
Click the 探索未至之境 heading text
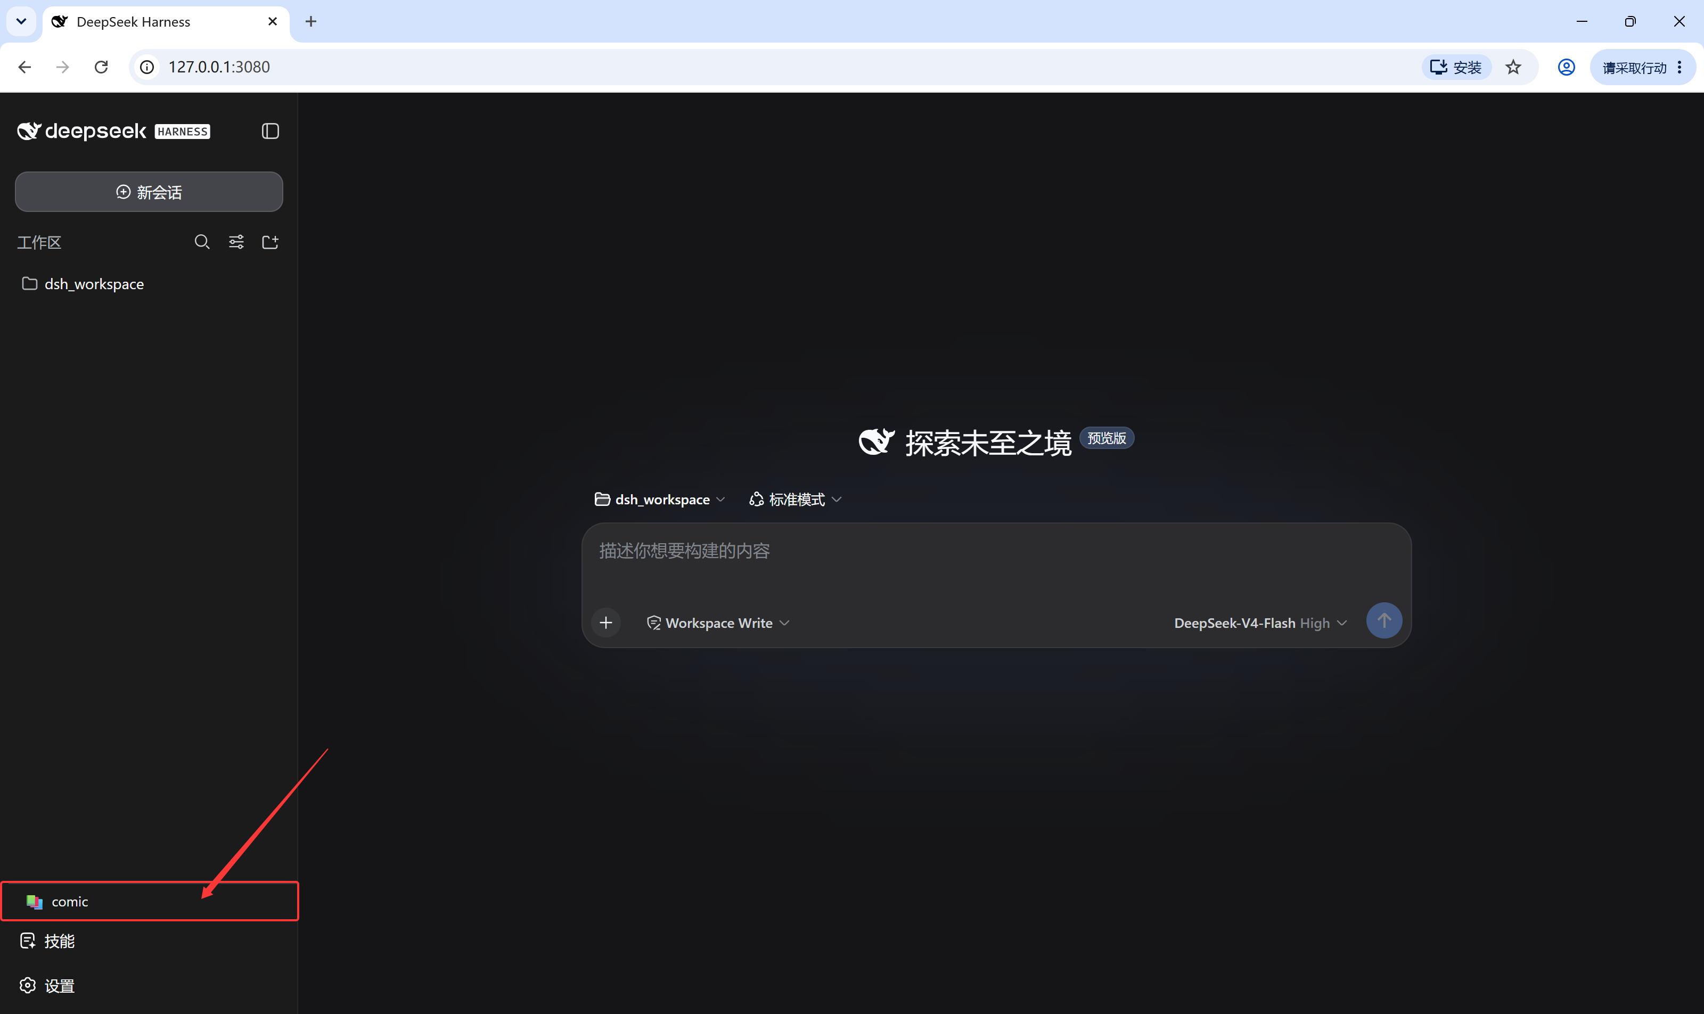[x=988, y=443]
